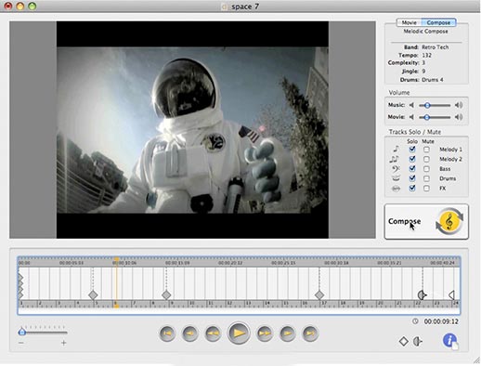Mute the Melody 2 track

(x=426, y=159)
